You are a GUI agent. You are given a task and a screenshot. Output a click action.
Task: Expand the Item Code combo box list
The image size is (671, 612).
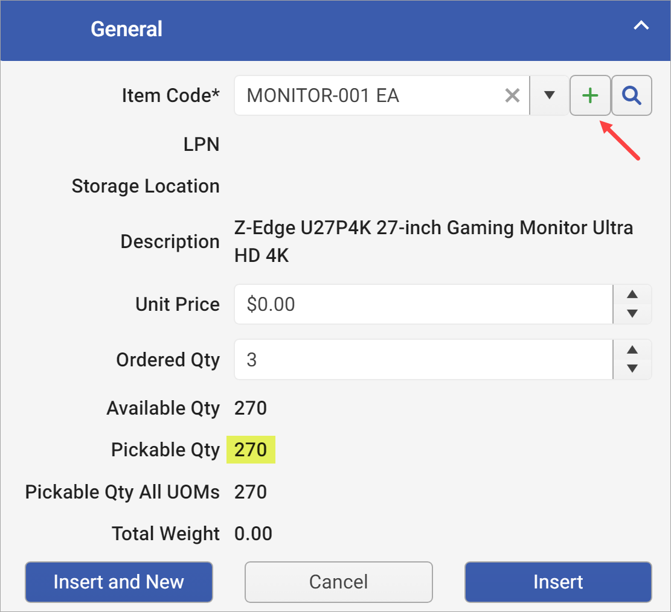[x=548, y=95]
